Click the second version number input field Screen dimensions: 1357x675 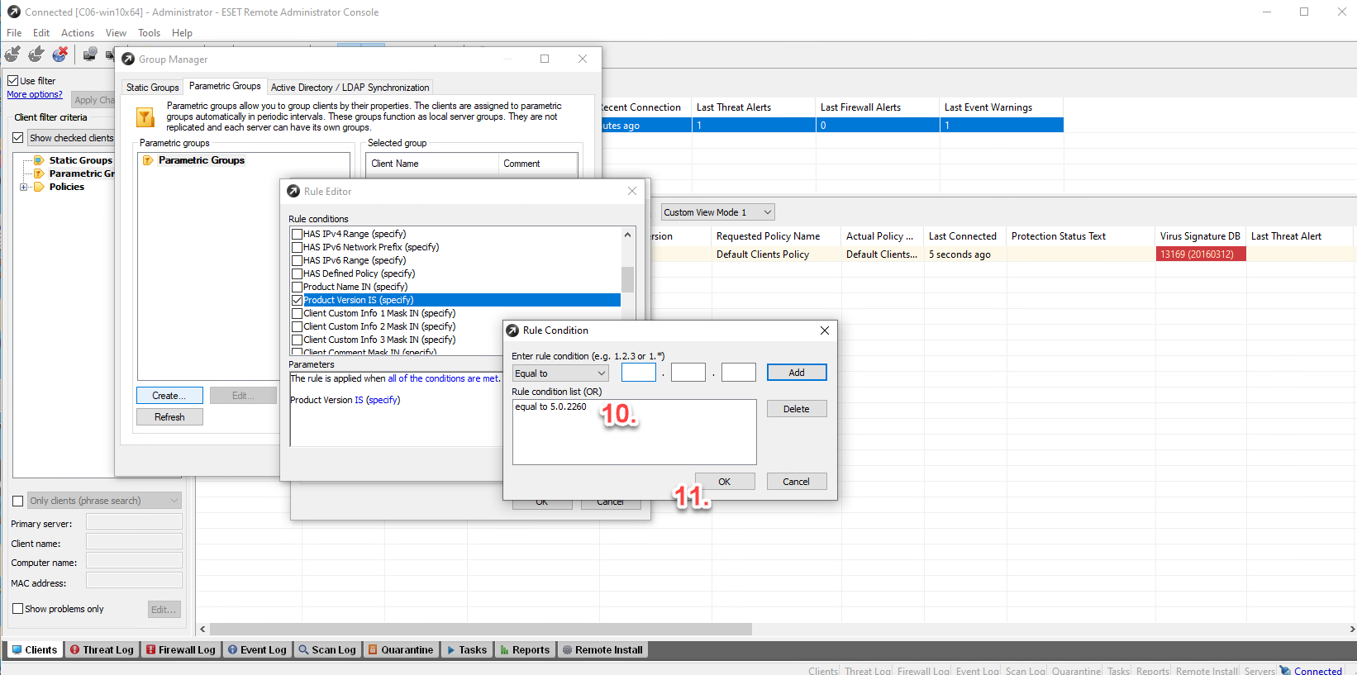(688, 373)
